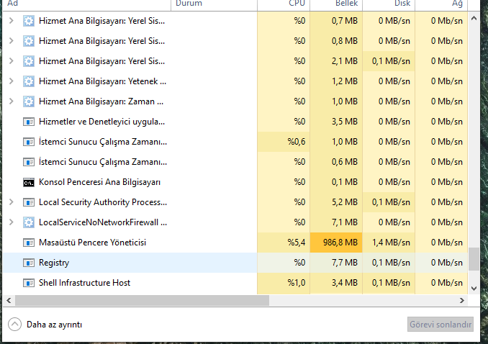Select Hizmet Ana Bilgisayarı: Yetenek name
This screenshot has height=344, width=488.
point(102,81)
